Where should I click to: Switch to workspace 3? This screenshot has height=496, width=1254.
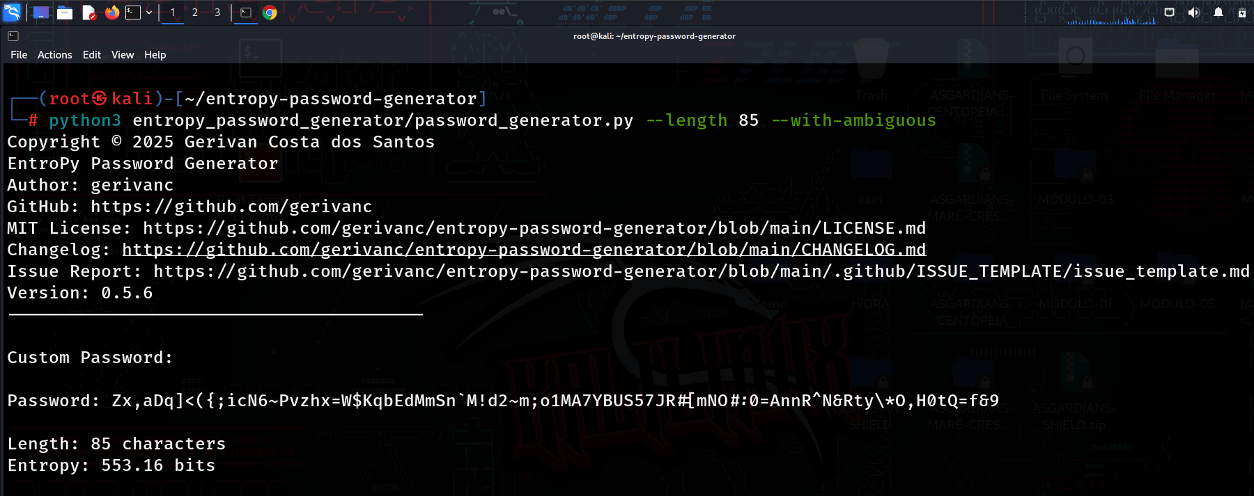tap(217, 13)
